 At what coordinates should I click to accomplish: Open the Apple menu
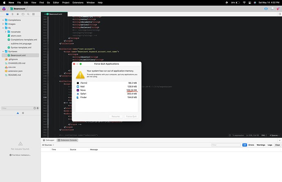(x=4, y=2)
